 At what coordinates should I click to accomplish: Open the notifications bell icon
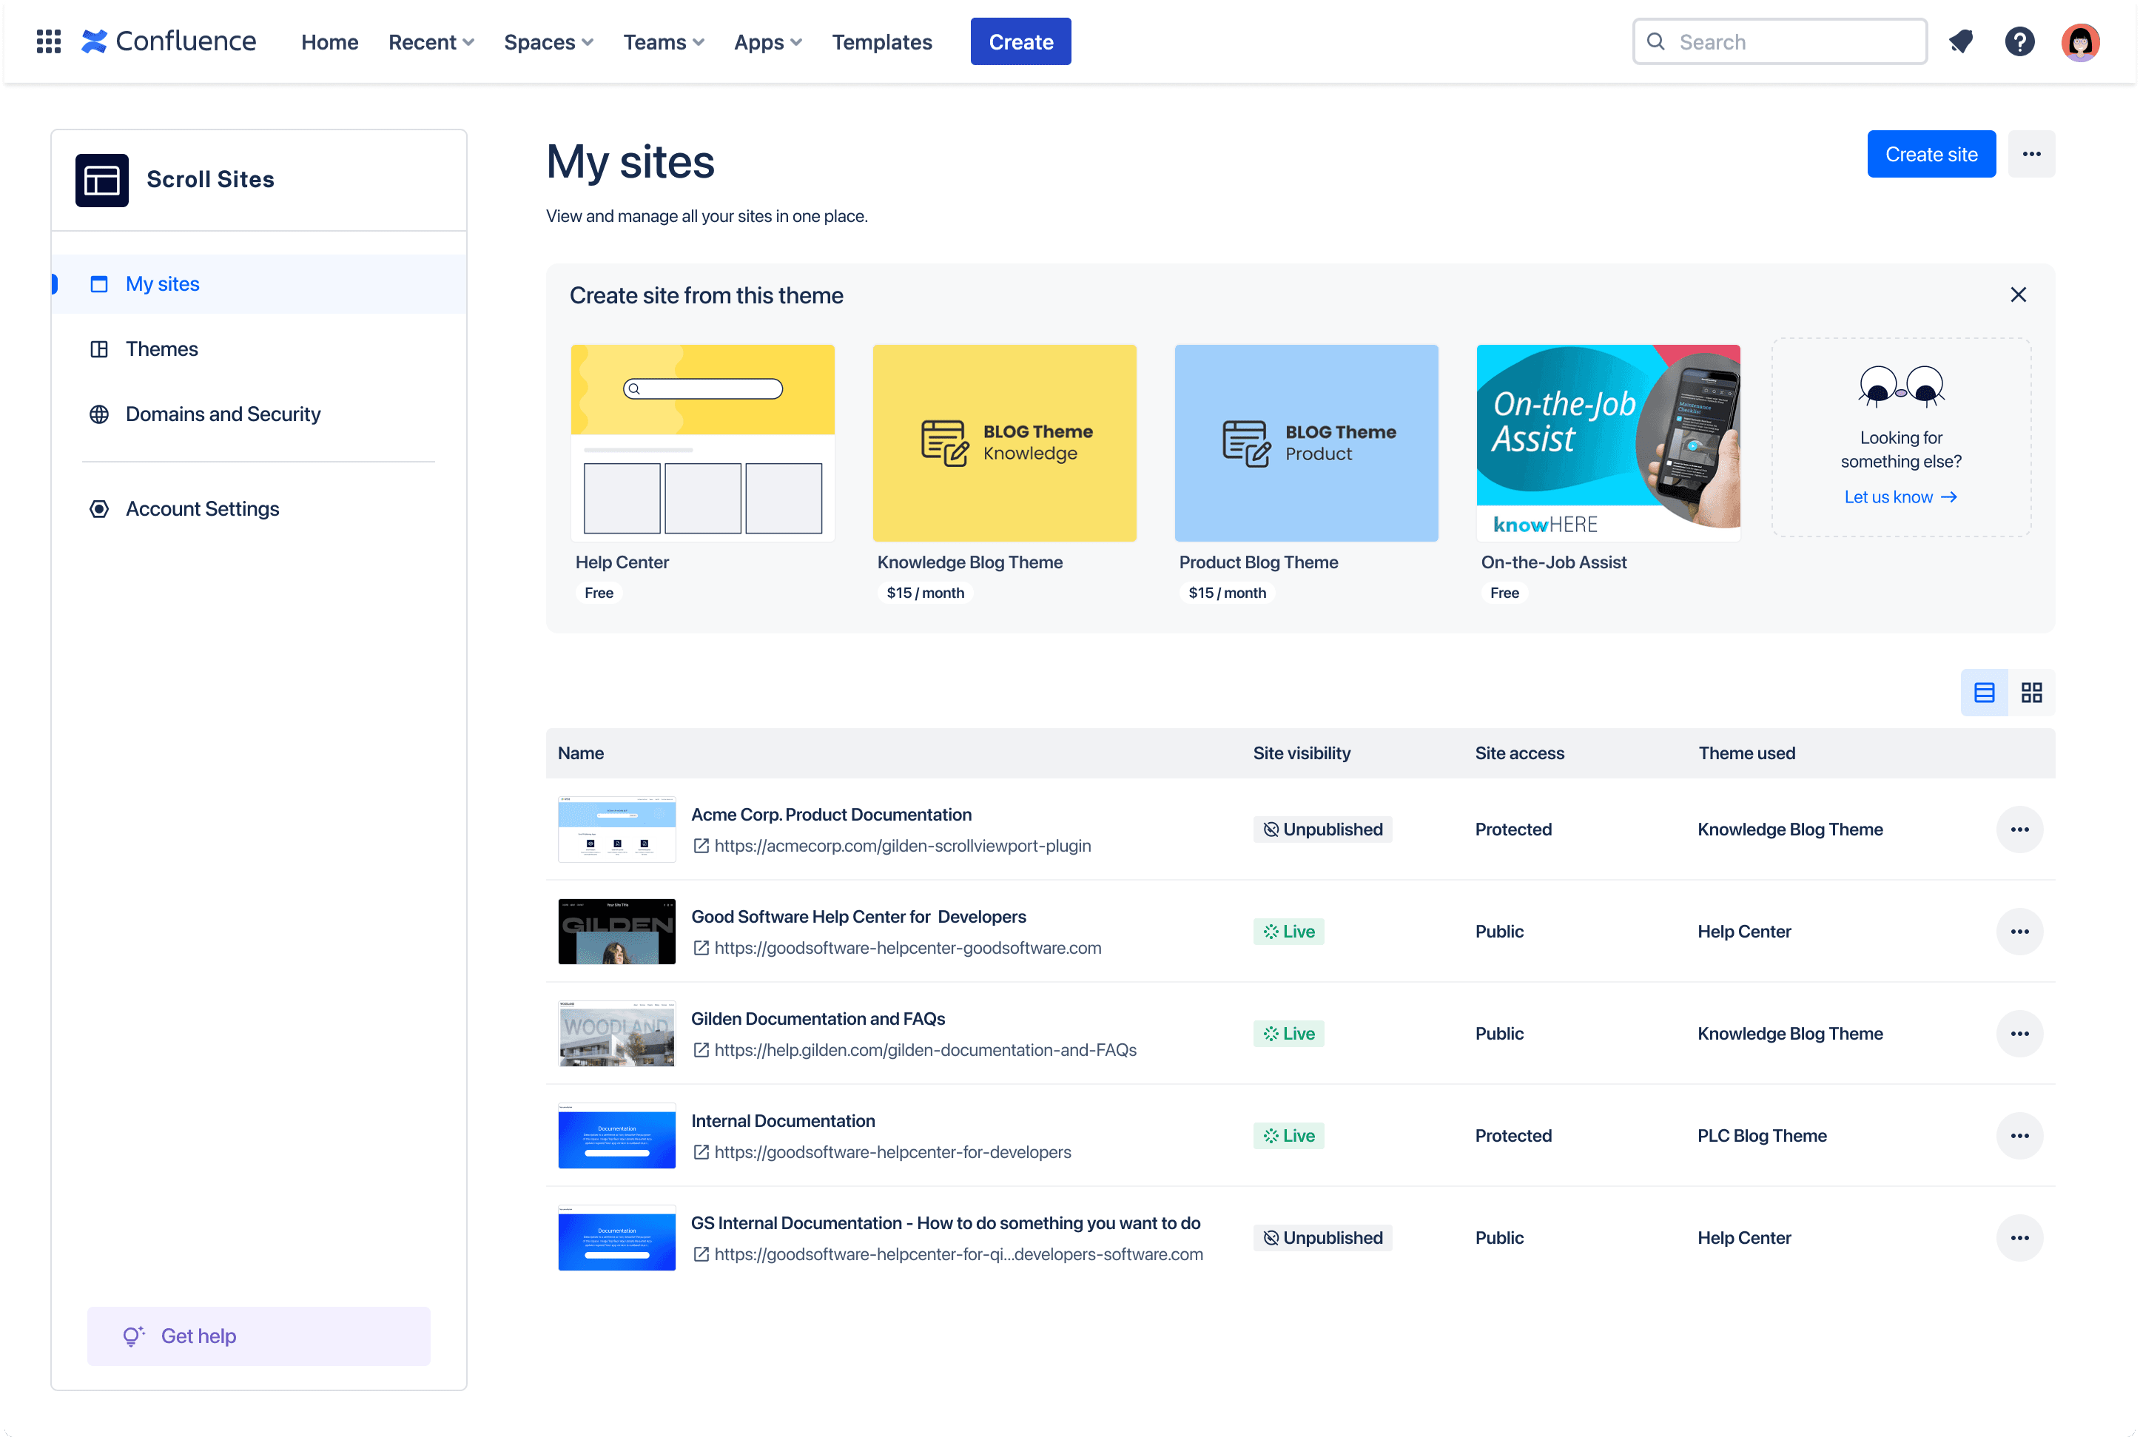coord(1960,41)
